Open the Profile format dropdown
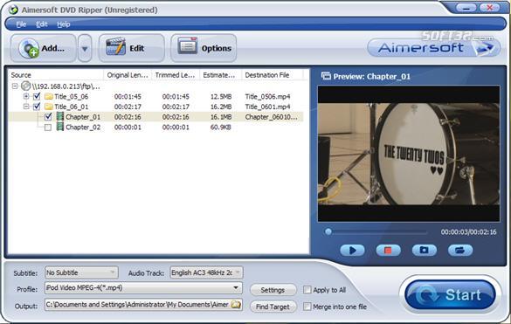Screen dimensions: 511x324 tap(143, 288)
